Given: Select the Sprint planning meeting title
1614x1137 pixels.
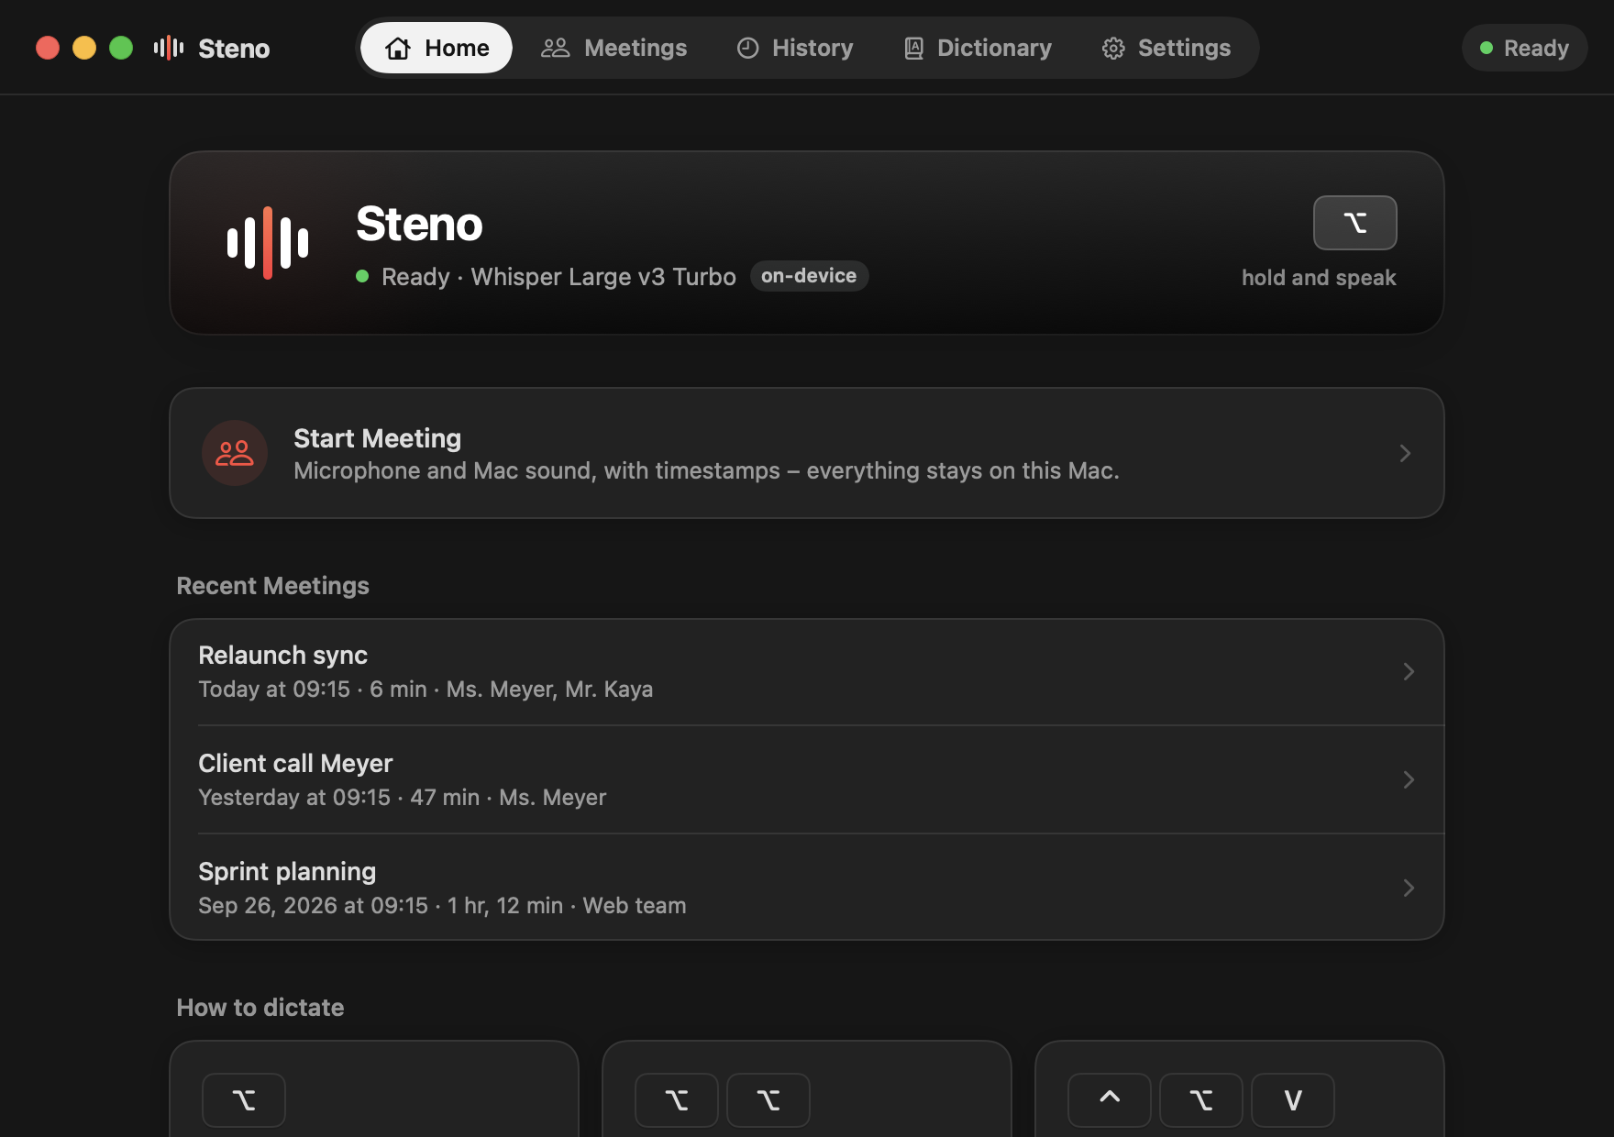Looking at the screenshot, I should (287, 872).
